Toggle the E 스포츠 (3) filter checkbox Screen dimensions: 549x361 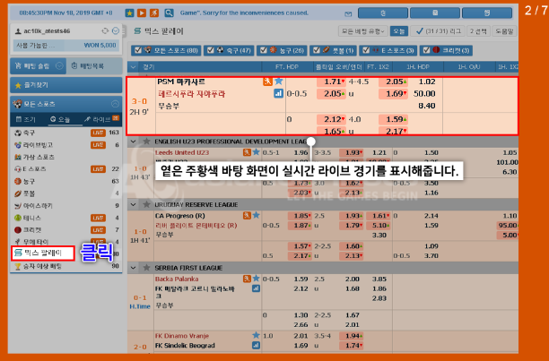coord(366,50)
